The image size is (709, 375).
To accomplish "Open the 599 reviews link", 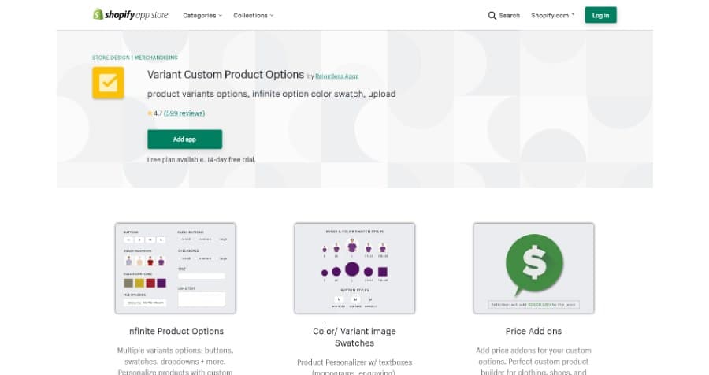I will click(184, 113).
